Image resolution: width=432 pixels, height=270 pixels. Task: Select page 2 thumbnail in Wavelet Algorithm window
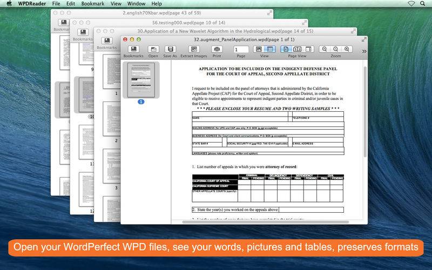112,119
